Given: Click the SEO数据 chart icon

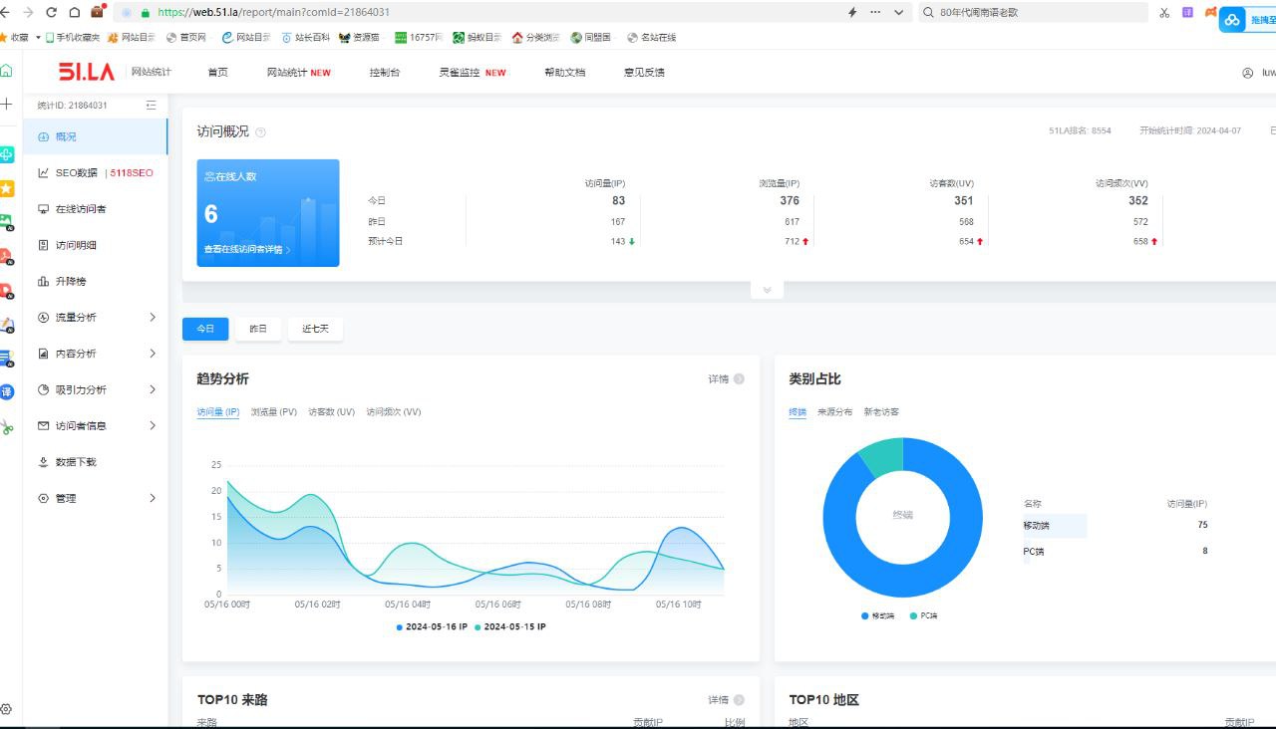Looking at the screenshot, I should point(43,173).
